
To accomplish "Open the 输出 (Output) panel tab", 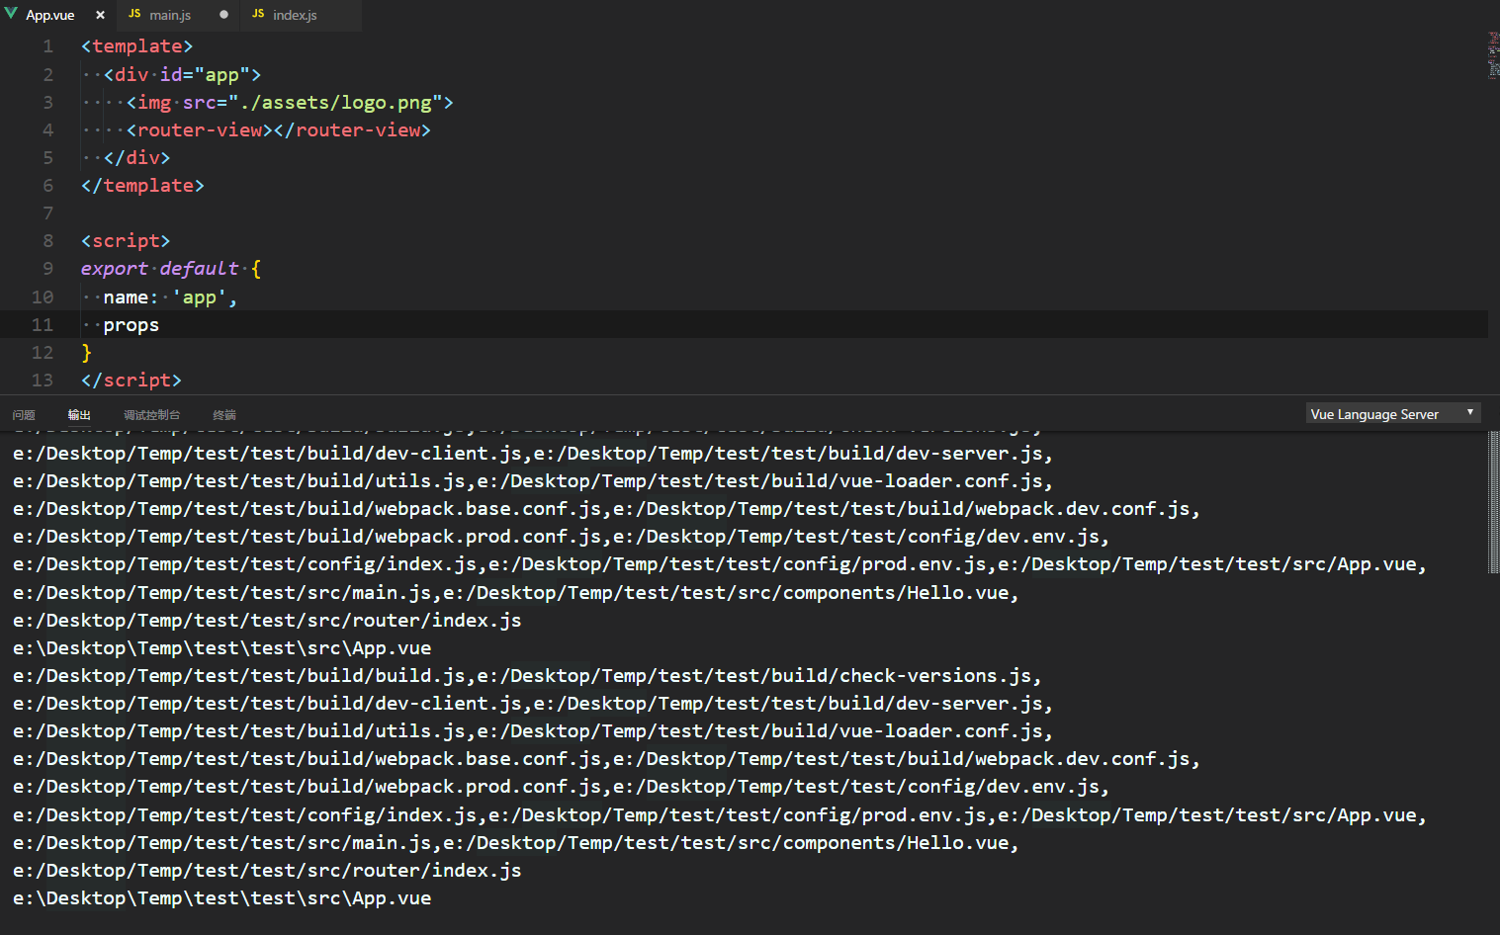I will (x=79, y=415).
